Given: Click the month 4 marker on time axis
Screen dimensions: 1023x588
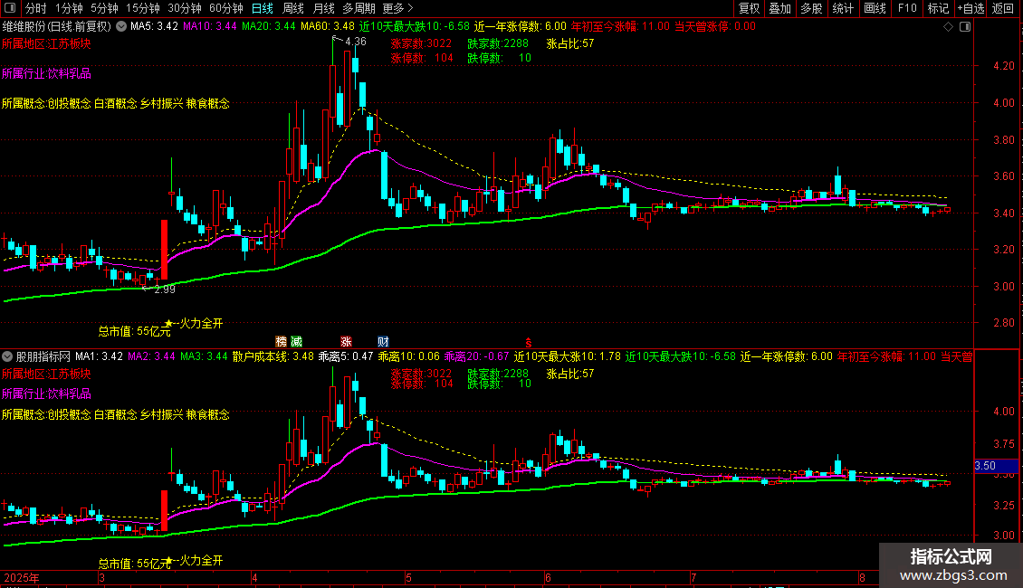Looking at the screenshot, I should 254,577.
